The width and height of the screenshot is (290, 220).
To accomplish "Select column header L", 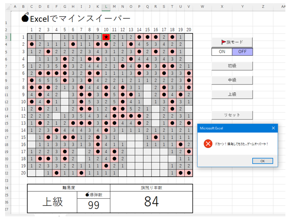I will click(x=106, y=6).
